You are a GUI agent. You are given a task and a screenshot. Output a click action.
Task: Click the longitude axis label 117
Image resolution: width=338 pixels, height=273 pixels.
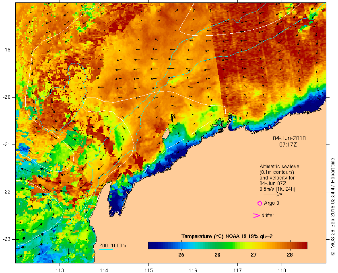[237, 270]
